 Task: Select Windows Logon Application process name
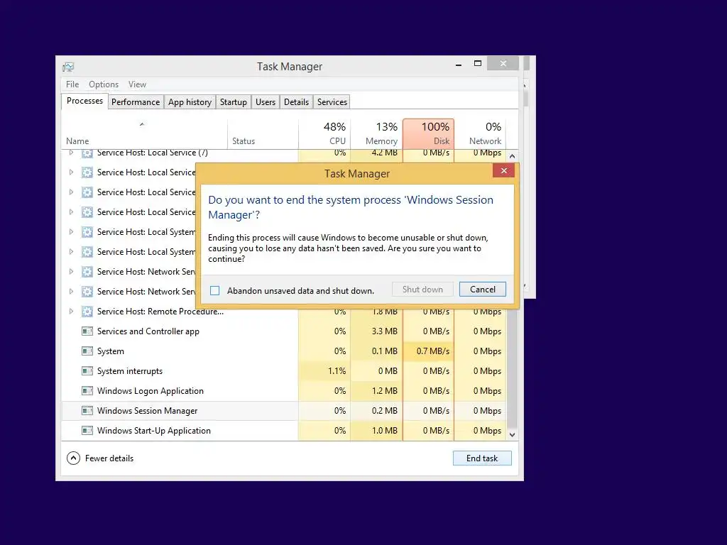coord(151,391)
